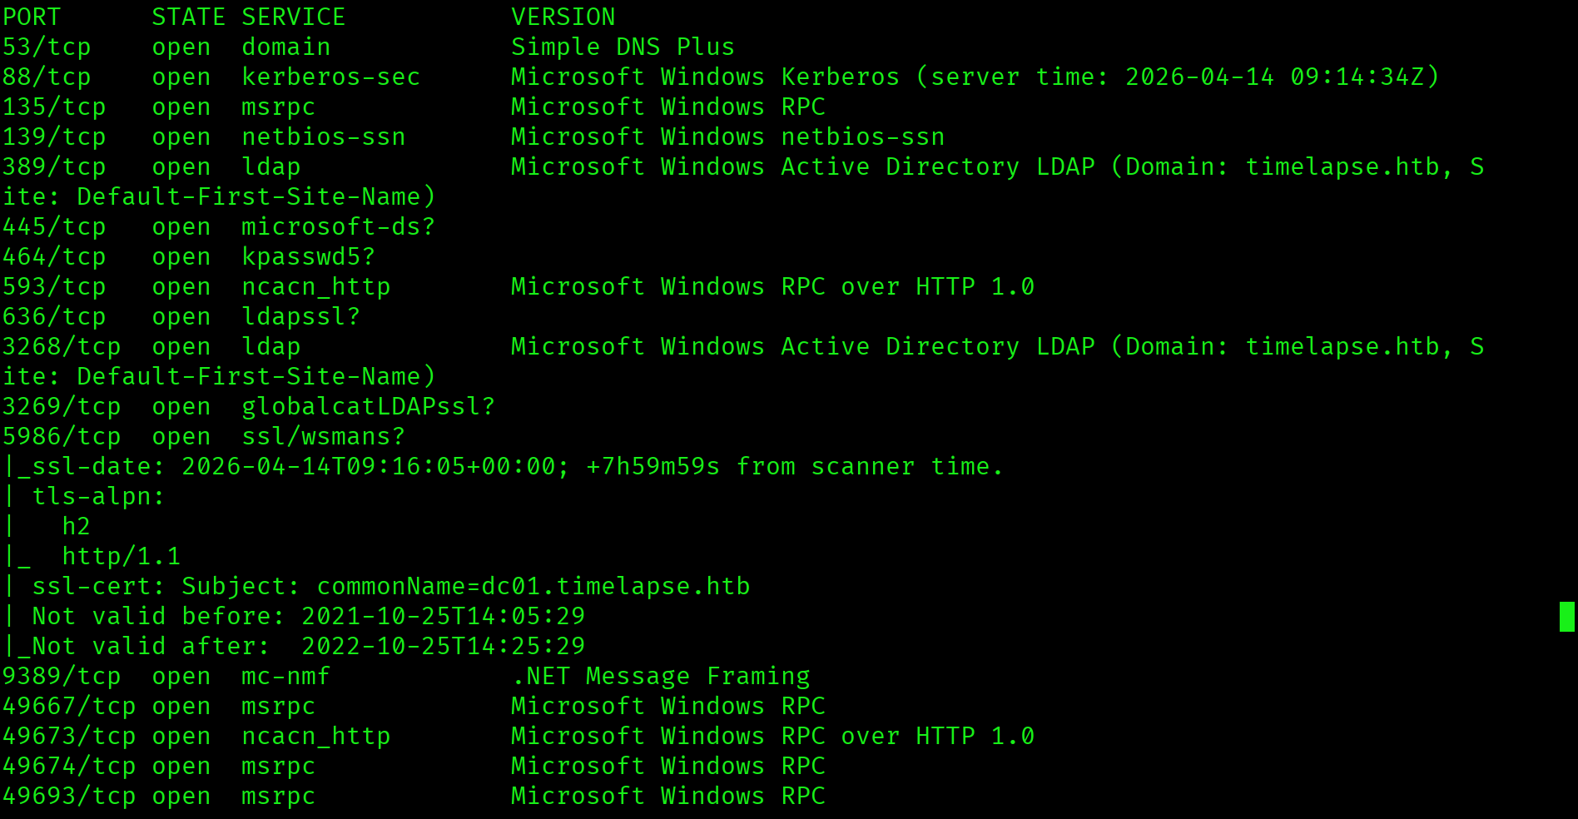The image size is (1578, 819).
Task: Click the VERSION column header
Action: 563,17
